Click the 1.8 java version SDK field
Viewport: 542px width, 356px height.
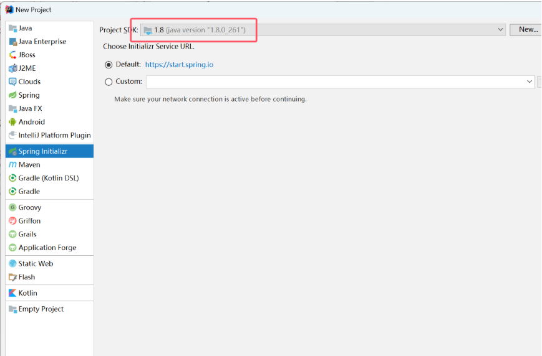point(323,30)
